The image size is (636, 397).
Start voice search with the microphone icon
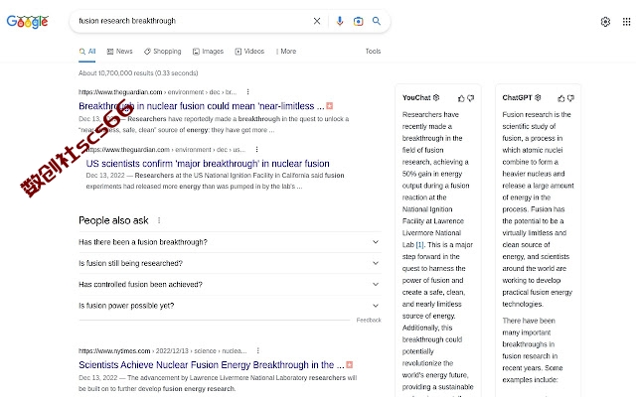click(340, 21)
